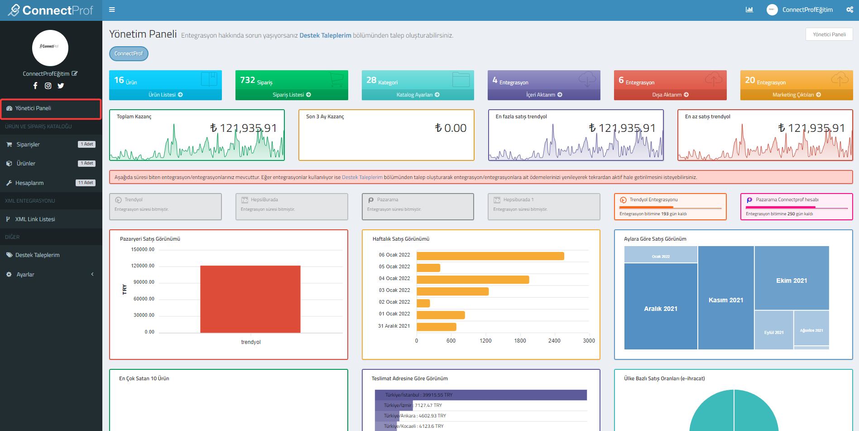The image size is (859, 431).
Task: Click the edit icon next to ConnectProfEğitim name
Action: [x=75, y=73]
